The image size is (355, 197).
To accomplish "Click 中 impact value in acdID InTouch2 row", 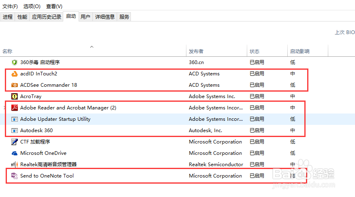I will (x=293, y=74).
